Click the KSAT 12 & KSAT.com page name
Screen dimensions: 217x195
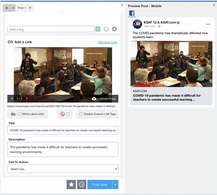[x=160, y=22]
